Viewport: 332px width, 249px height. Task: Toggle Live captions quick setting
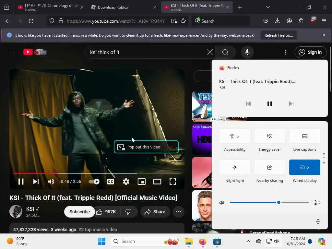(304, 136)
